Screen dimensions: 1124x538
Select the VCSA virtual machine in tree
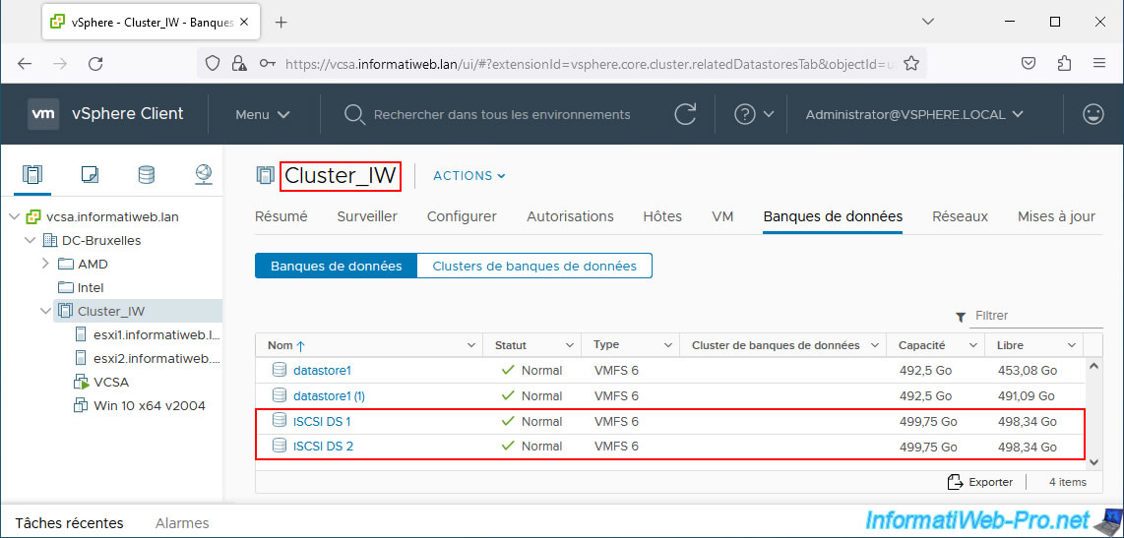111,383
